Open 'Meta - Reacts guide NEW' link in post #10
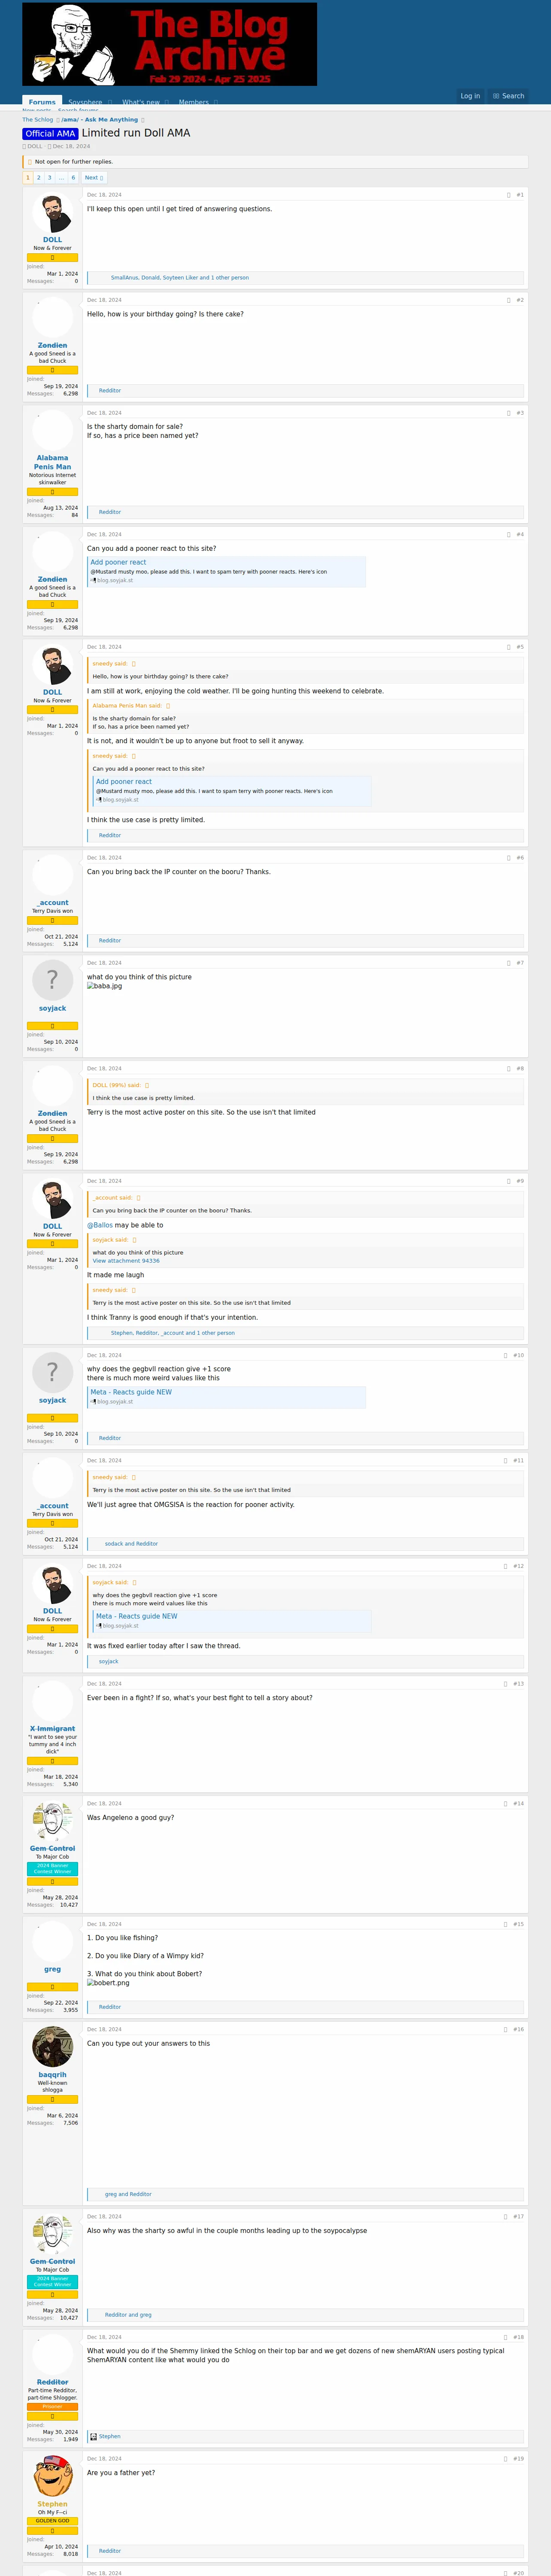 (x=131, y=1392)
